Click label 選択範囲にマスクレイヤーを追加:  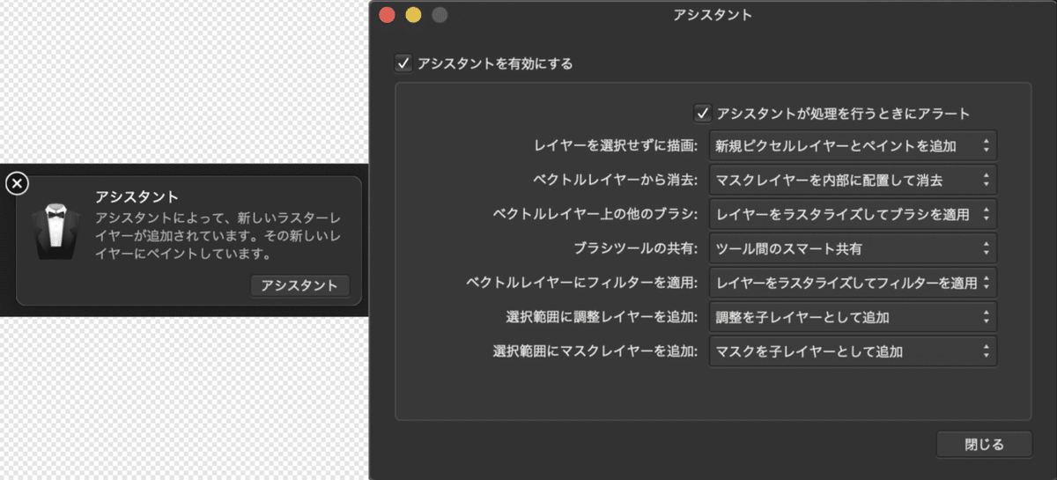(x=595, y=351)
